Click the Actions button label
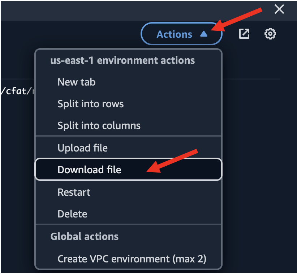The image size is (297, 274). [174, 34]
